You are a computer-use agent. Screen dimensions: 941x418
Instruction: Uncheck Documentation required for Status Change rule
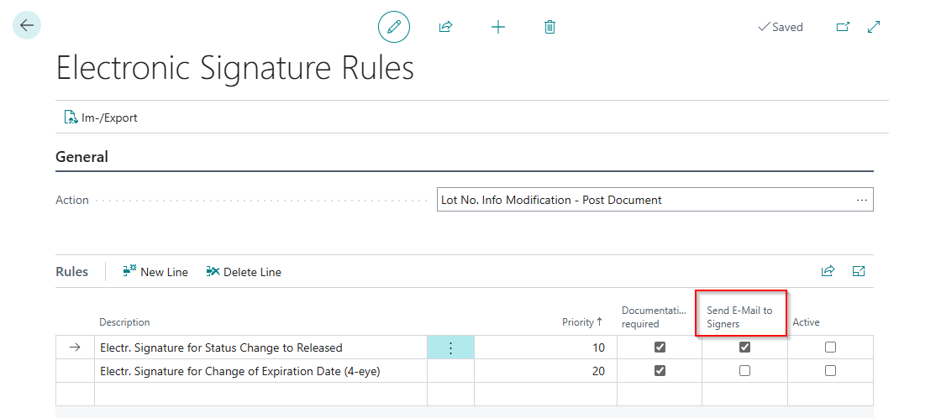pyautogui.click(x=660, y=347)
